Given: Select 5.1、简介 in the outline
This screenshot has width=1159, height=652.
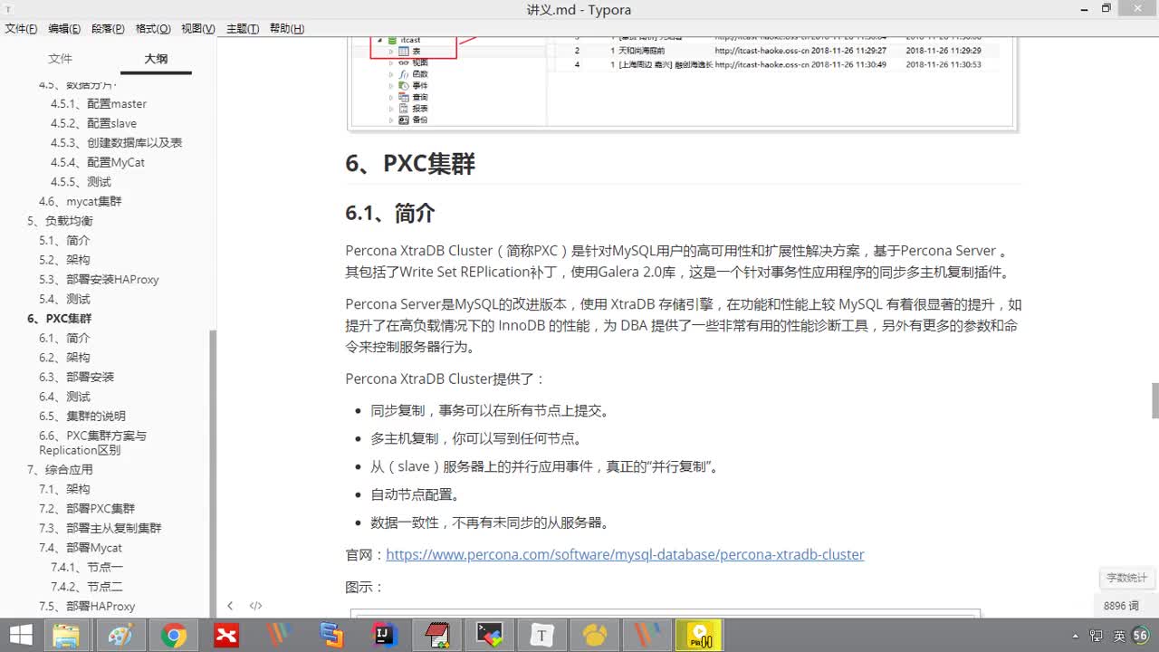Looking at the screenshot, I should 64,241.
